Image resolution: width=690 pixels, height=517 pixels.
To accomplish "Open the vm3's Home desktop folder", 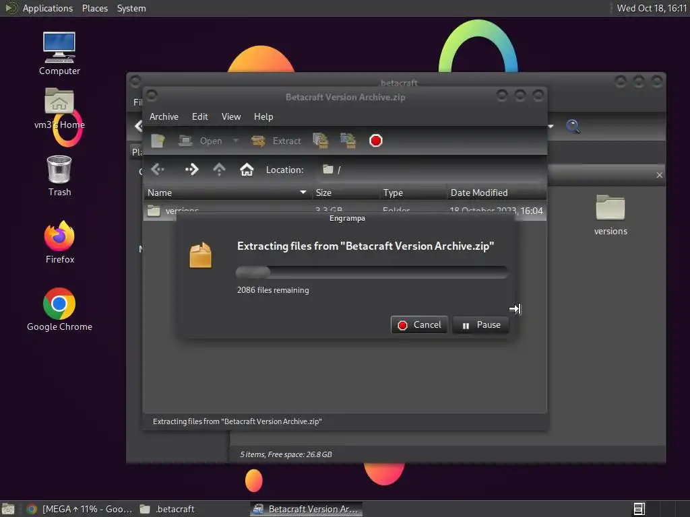I will click(59, 108).
